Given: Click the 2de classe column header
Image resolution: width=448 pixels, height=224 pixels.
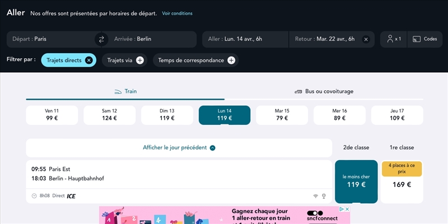Looking at the screenshot, I should (x=356, y=148).
